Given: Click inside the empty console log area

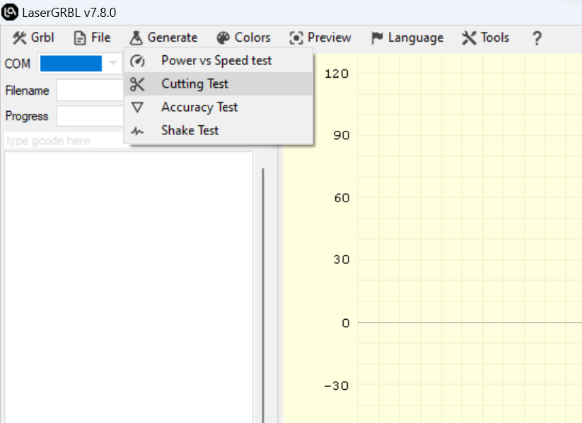Looking at the screenshot, I should tap(129, 283).
